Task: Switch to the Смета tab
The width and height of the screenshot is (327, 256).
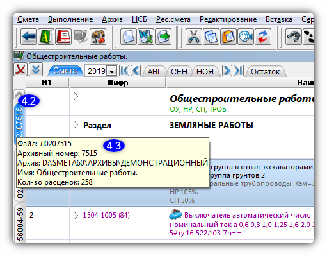Action: 65,71
